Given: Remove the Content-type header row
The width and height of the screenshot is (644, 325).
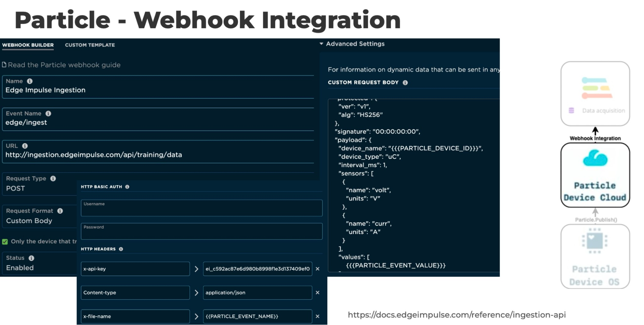Looking at the screenshot, I should 318,293.
